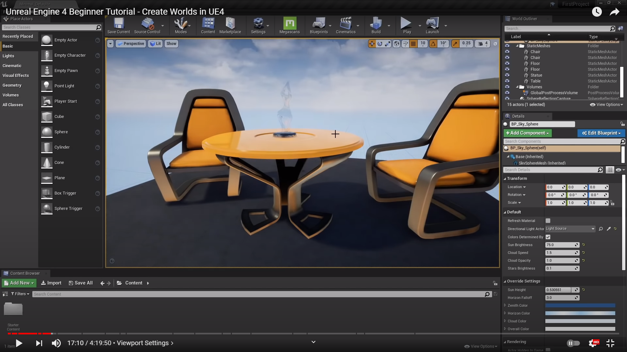627x352 pixels.
Task: Click the Horizon Color swatch
Action: click(580, 313)
